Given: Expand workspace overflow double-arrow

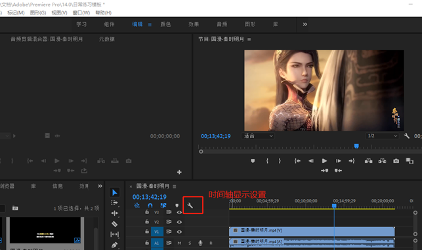Looking at the screenshot, I should 305,24.
